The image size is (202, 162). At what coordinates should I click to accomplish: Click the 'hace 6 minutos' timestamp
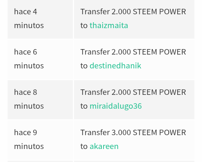(29, 59)
